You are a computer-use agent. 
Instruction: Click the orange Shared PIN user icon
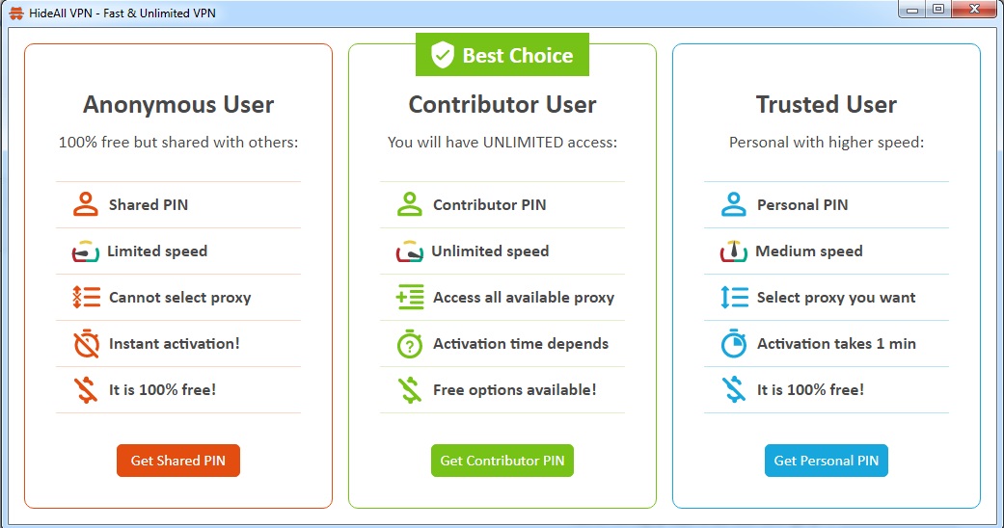pyautogui.click(x=85, y=204)
